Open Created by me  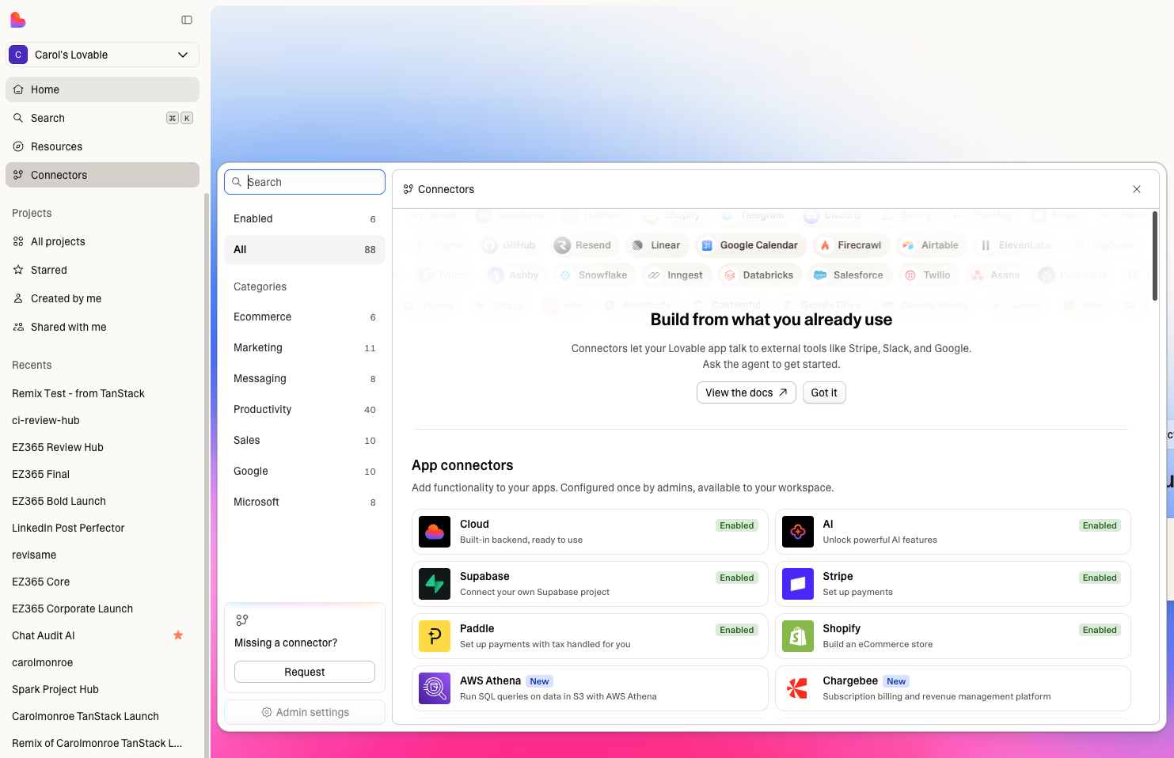coord(102,298)
